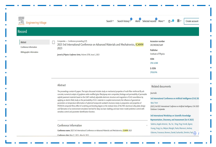216x147 pixels.
Task: Expand the More dropdown menu
Action: [161, 21]
